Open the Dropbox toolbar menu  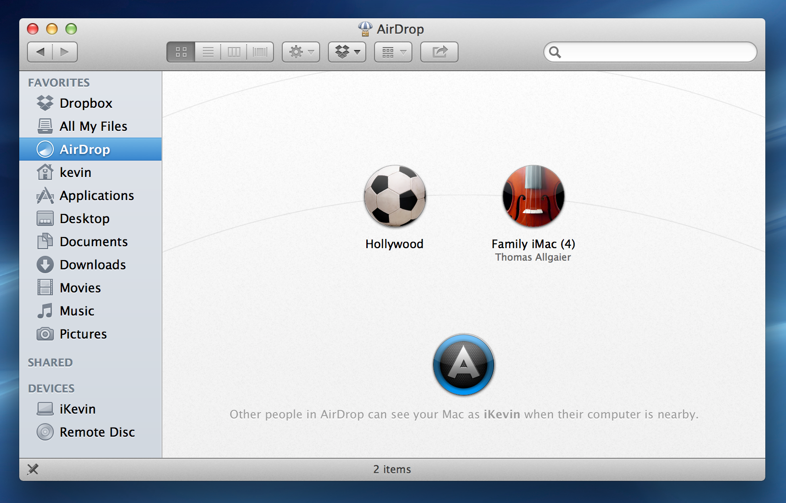click(347, 52)
